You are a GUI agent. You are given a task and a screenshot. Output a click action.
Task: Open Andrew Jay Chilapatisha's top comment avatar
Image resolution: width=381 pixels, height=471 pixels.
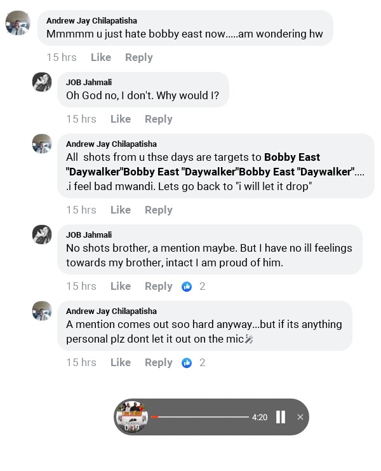18,24
